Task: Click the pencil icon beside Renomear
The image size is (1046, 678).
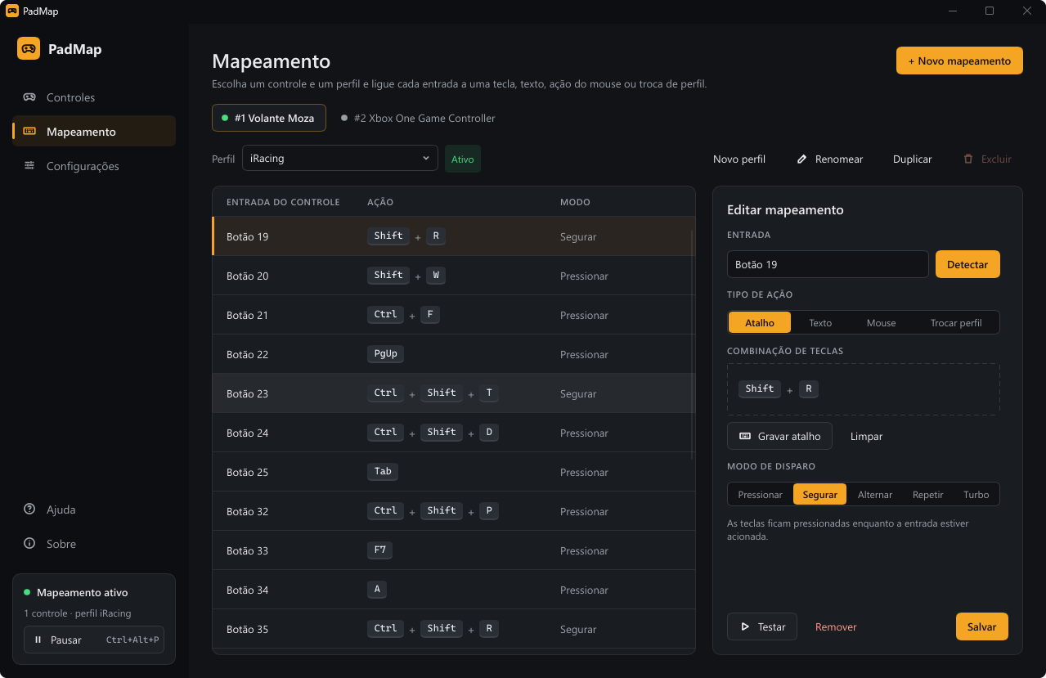Action: point(801,159)
